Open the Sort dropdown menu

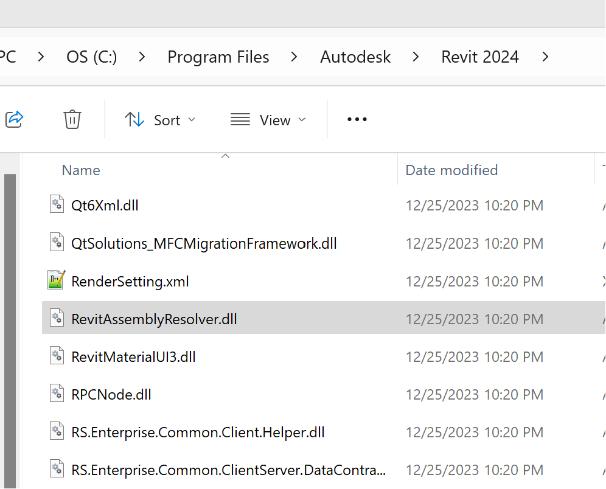click(x=160, y=120)
